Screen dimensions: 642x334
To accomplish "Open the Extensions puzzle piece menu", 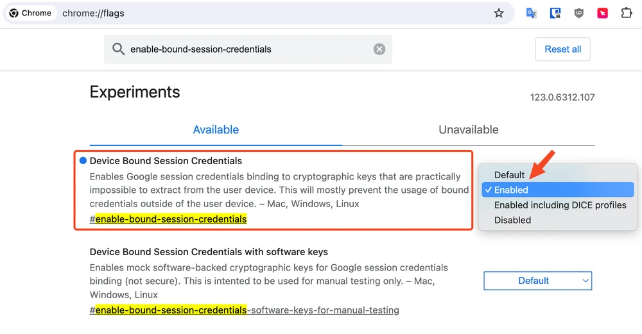I will point(627,13).
